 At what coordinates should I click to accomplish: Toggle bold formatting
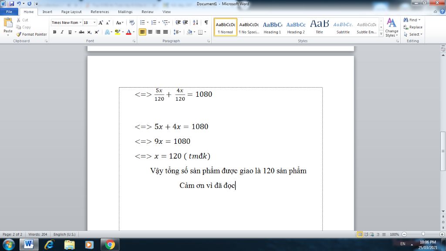tap(54, 32)
